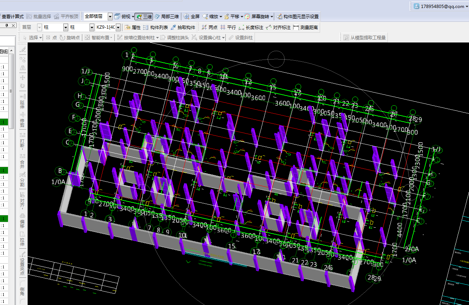Click 合并 merge tool in sidebar

(22, 161)
